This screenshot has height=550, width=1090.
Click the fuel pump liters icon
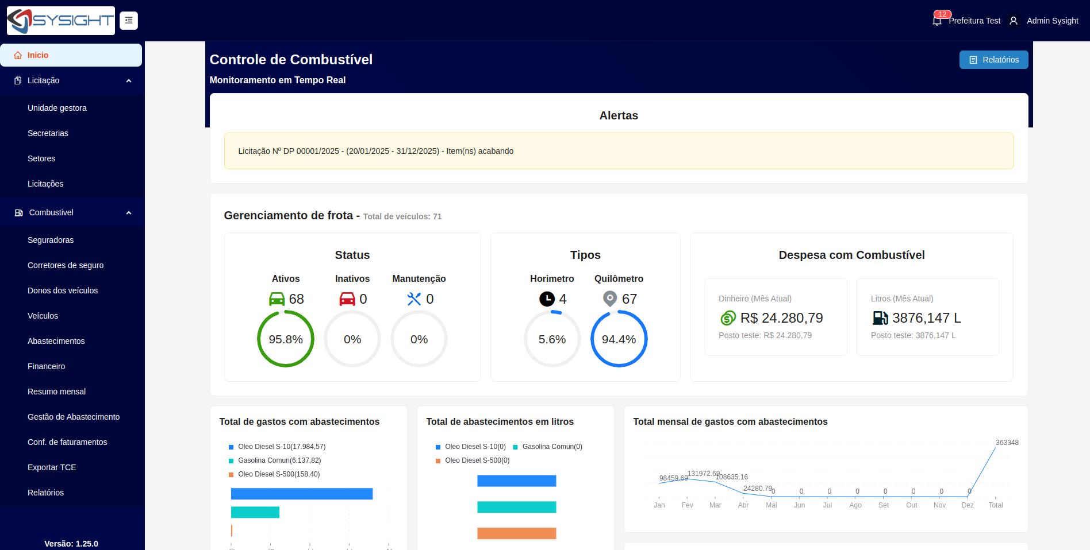(x=880, y=318)
